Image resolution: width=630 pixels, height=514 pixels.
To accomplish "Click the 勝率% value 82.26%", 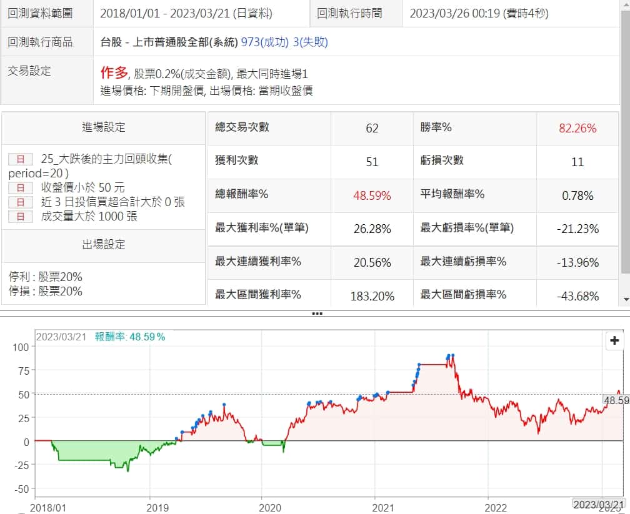I will [x=577, y=128].
